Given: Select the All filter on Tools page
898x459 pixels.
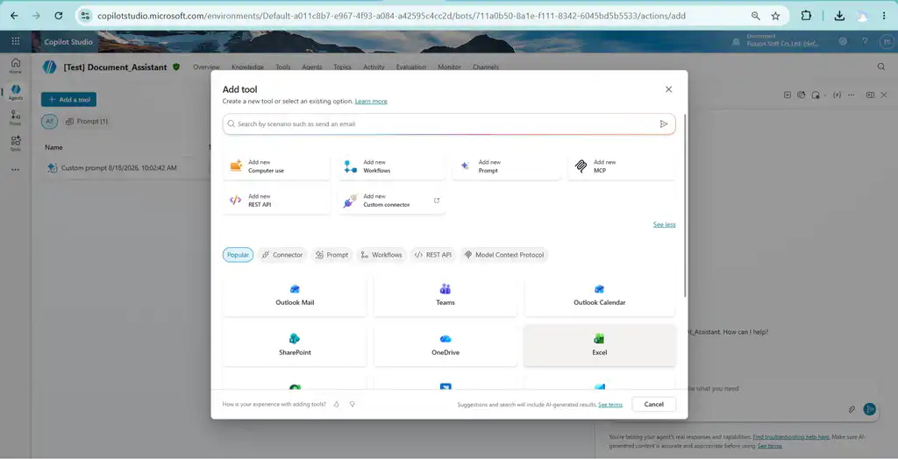Looking at the screenshot, I should [49, 122].
